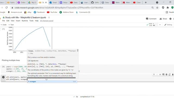Open new browser tab
The height and width of the screenshot is (98, 174).
(x=146, y=2)
